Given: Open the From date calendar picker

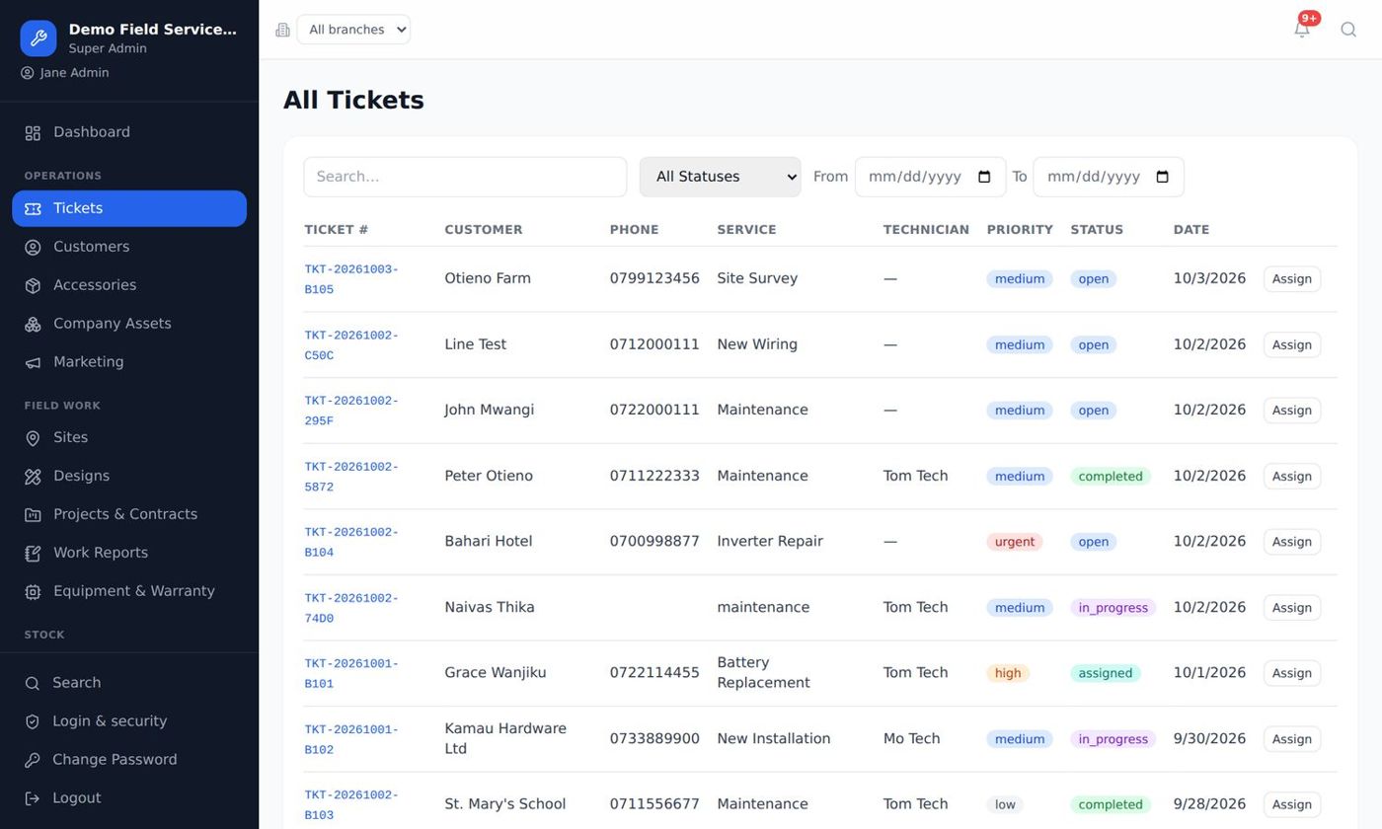Looking at the screenshot, I should point(984,177).
